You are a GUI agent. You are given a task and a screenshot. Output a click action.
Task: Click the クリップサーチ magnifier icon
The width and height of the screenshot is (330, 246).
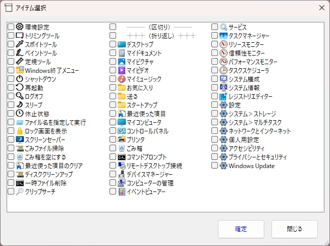19,192
